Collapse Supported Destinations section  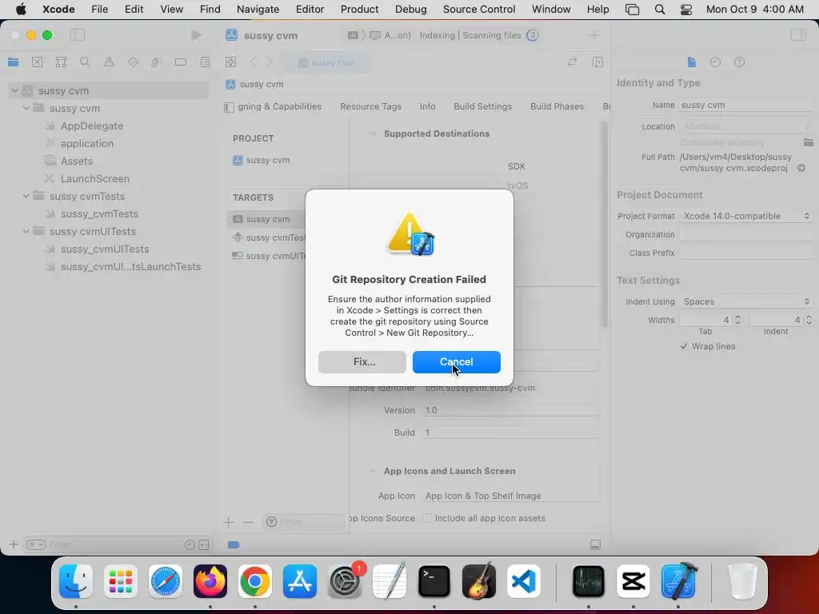373,134
